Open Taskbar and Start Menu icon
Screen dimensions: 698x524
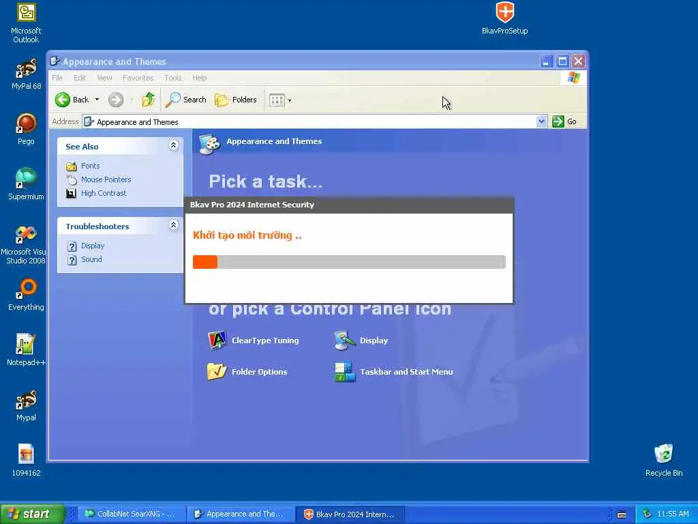(393, 372)
